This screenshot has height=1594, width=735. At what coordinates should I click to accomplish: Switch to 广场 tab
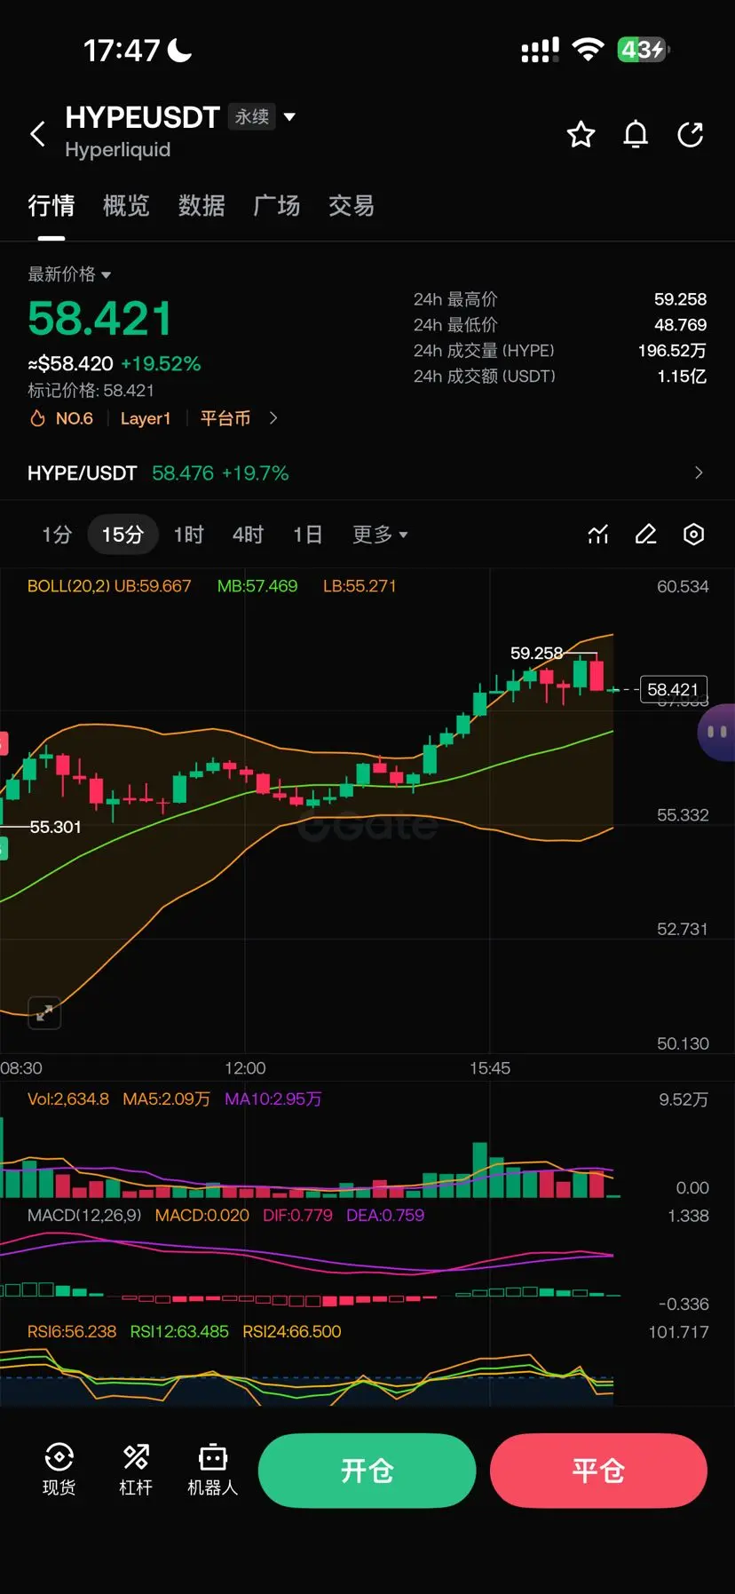[x=276, y=206]
